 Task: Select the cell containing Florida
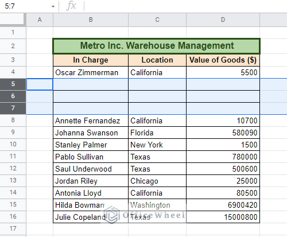coord(157,133)
